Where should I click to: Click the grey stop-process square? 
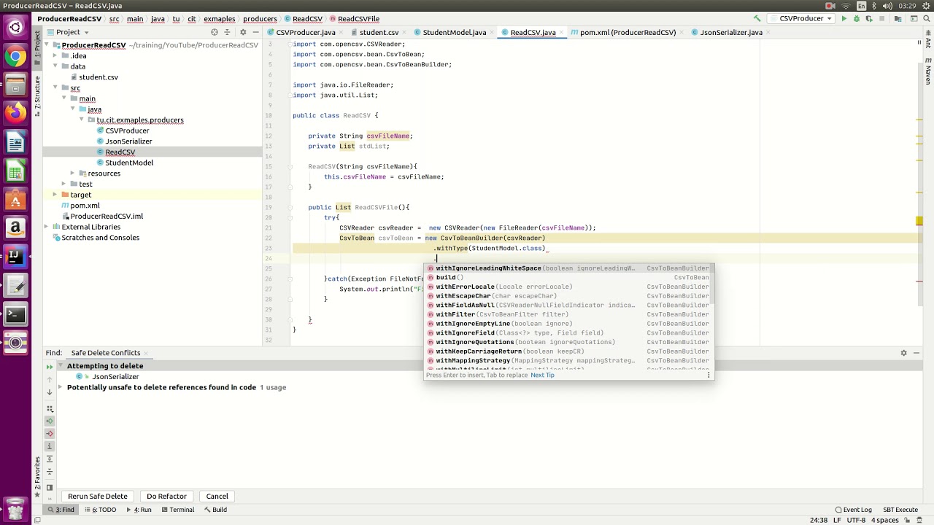point(883,19)
